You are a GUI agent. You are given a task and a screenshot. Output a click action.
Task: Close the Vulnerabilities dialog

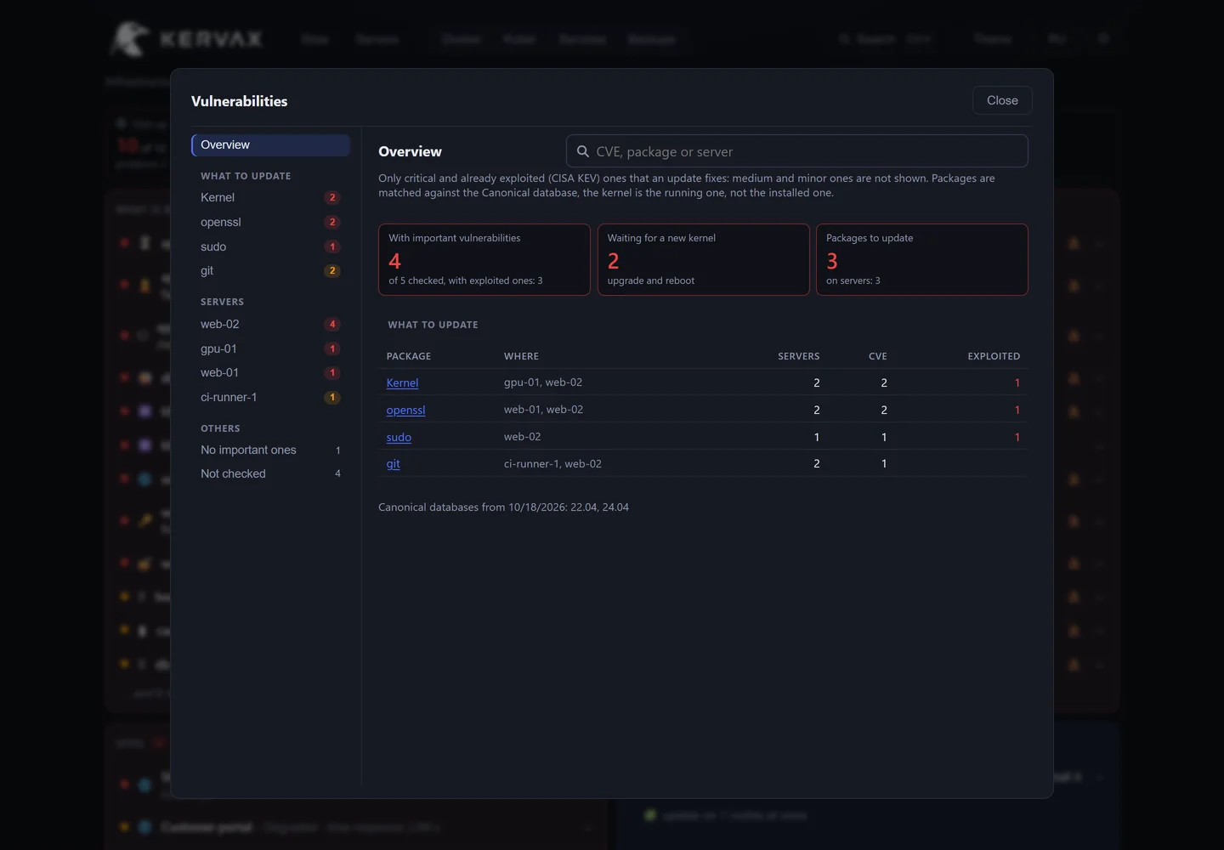[1002, 100]
